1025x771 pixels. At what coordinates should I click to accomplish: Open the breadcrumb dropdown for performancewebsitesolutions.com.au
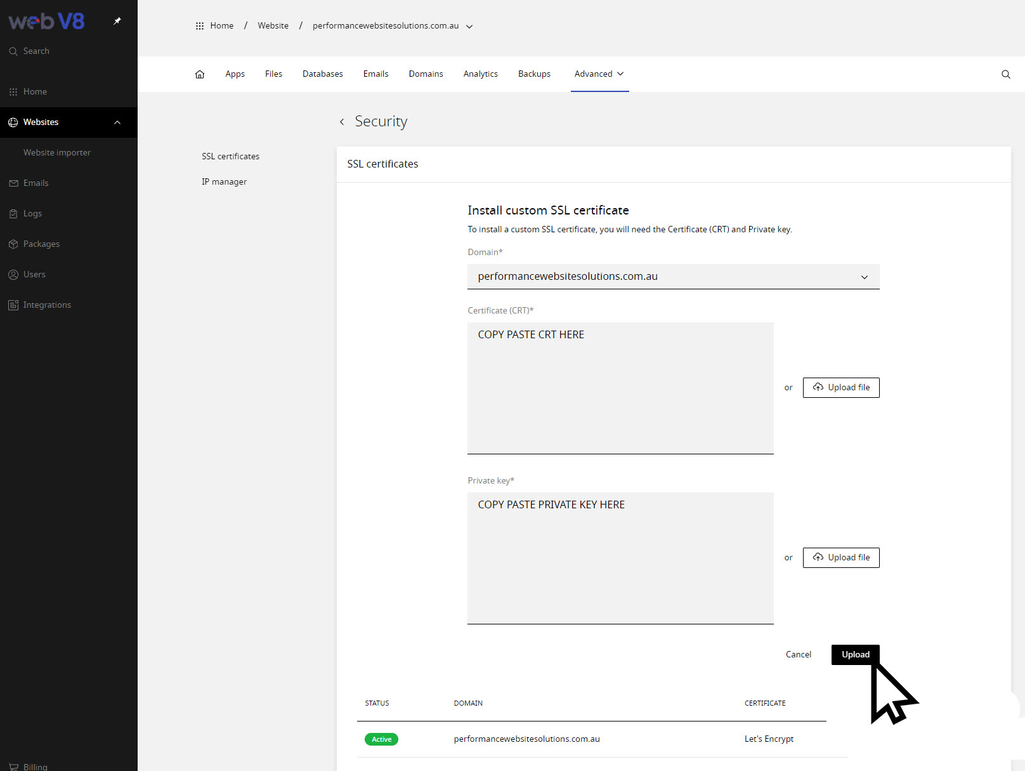(469, 27)
